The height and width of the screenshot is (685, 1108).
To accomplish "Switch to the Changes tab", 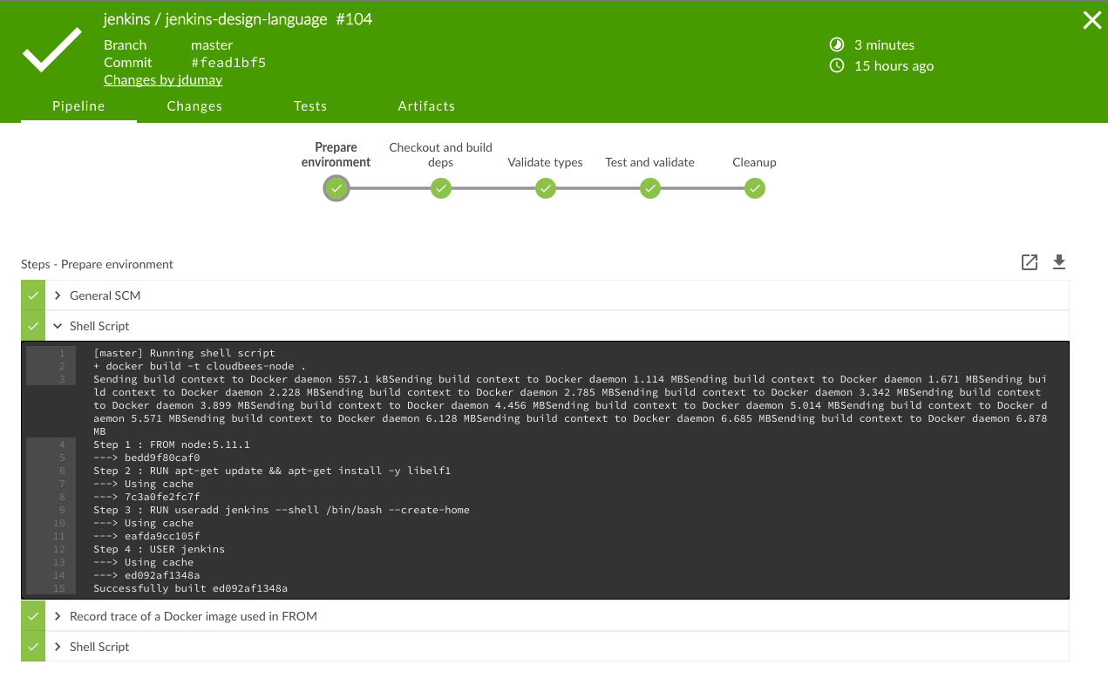I will pos(194,106).
